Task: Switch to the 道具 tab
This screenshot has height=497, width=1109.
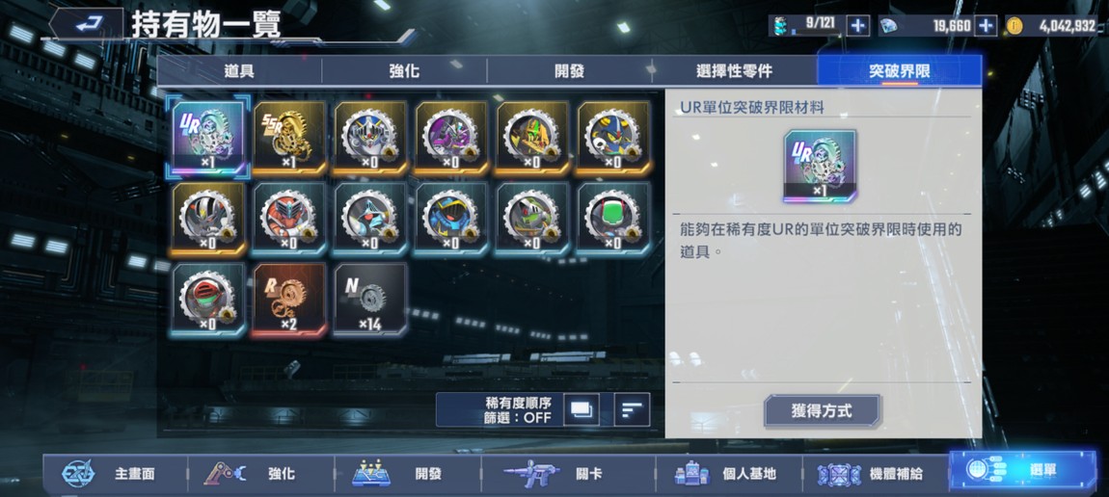Action: click(239, 70)
